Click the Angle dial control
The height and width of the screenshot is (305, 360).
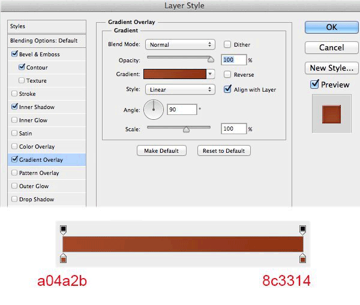(154, 110)
